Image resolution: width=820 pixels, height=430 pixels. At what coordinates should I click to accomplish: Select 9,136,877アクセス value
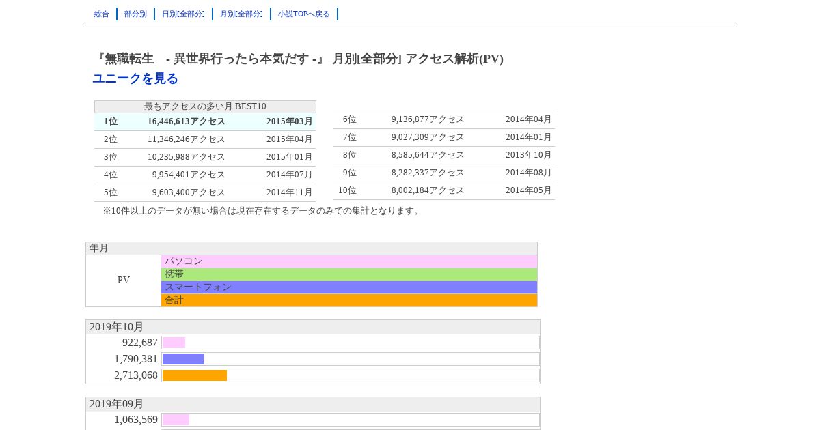tap(428, 119)
